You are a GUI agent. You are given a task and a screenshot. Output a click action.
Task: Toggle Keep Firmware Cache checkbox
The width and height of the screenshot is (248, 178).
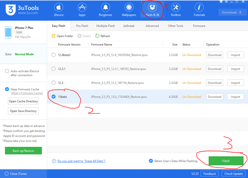[7, 89]
